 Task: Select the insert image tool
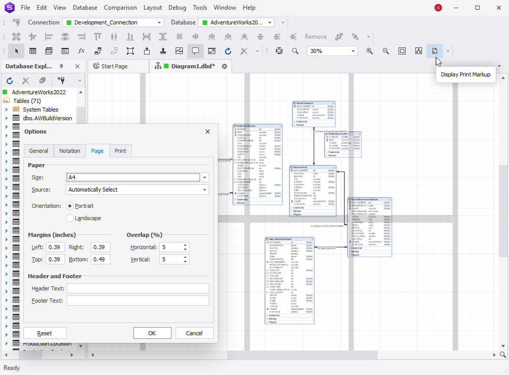(179, 51)
